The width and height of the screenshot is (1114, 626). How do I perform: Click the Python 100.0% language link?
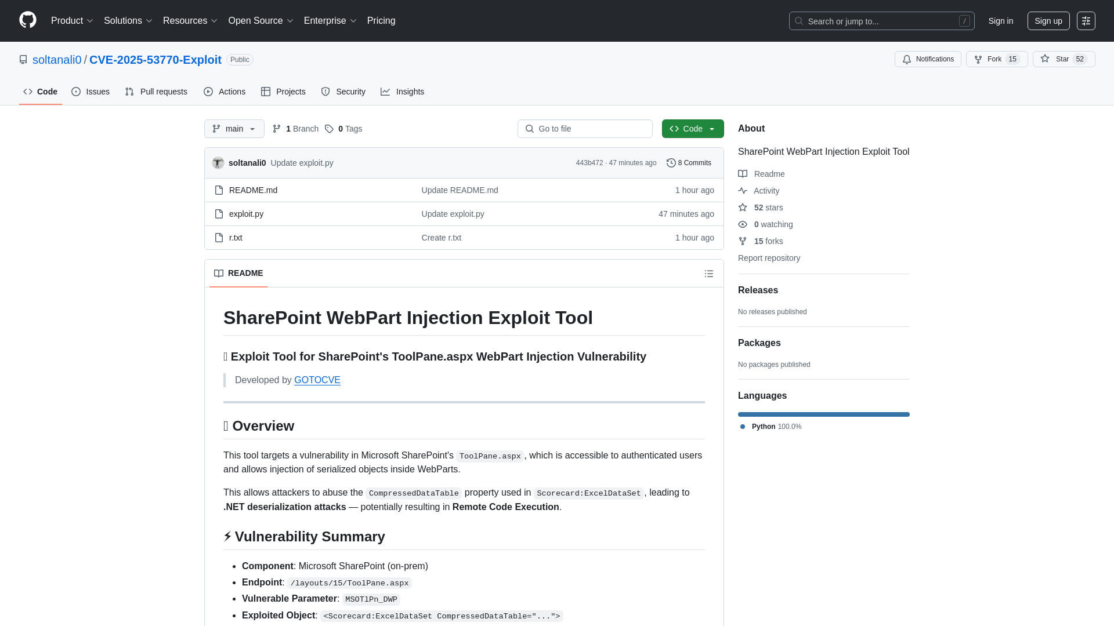771,427
